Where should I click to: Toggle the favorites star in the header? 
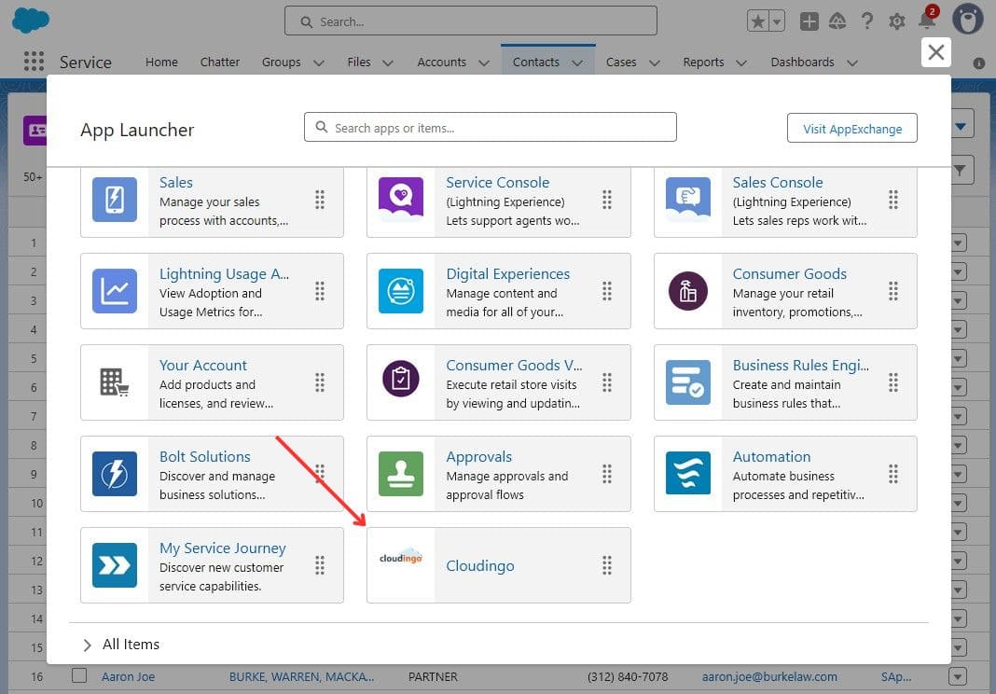coord(758,19)
